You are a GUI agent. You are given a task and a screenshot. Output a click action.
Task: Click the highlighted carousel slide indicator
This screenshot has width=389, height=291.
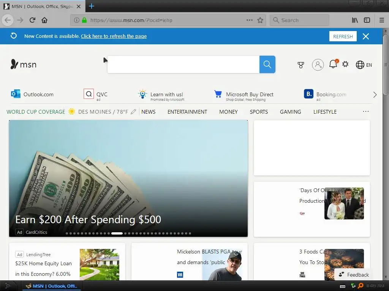(x=117, y=233)
